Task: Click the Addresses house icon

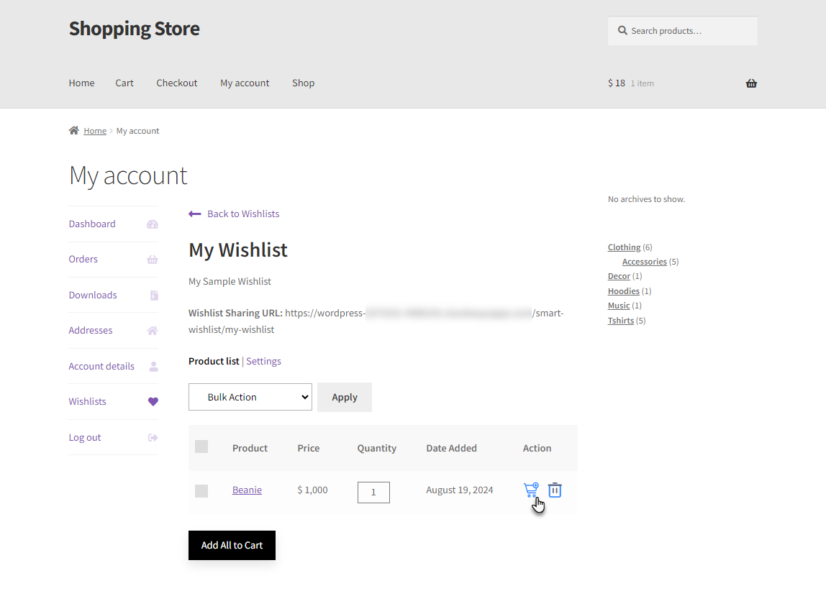Action: (x=153, y=331)
